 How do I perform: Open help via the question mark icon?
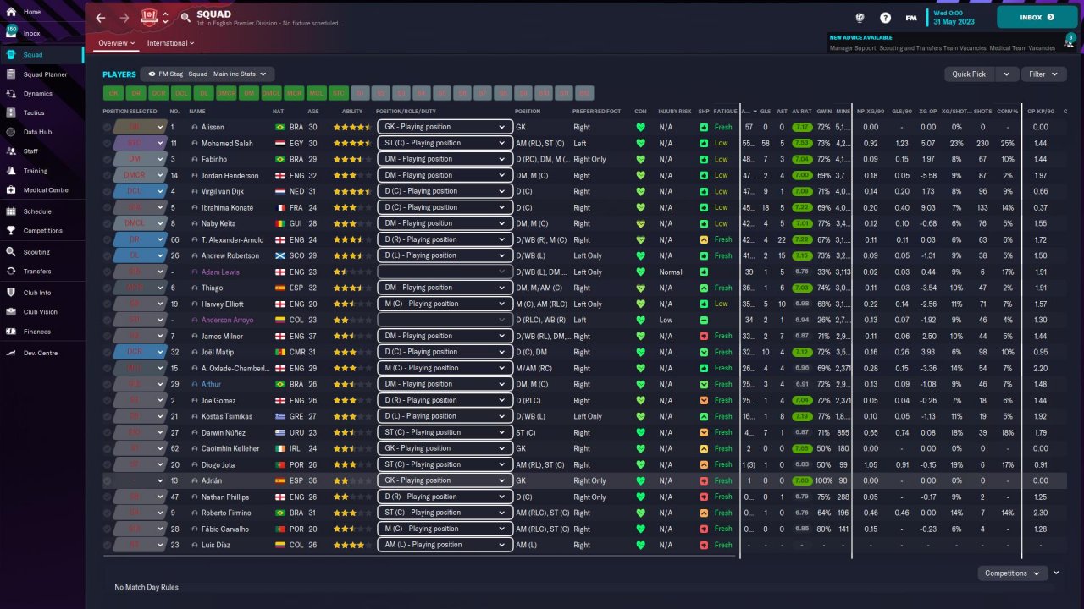point(886,17)
